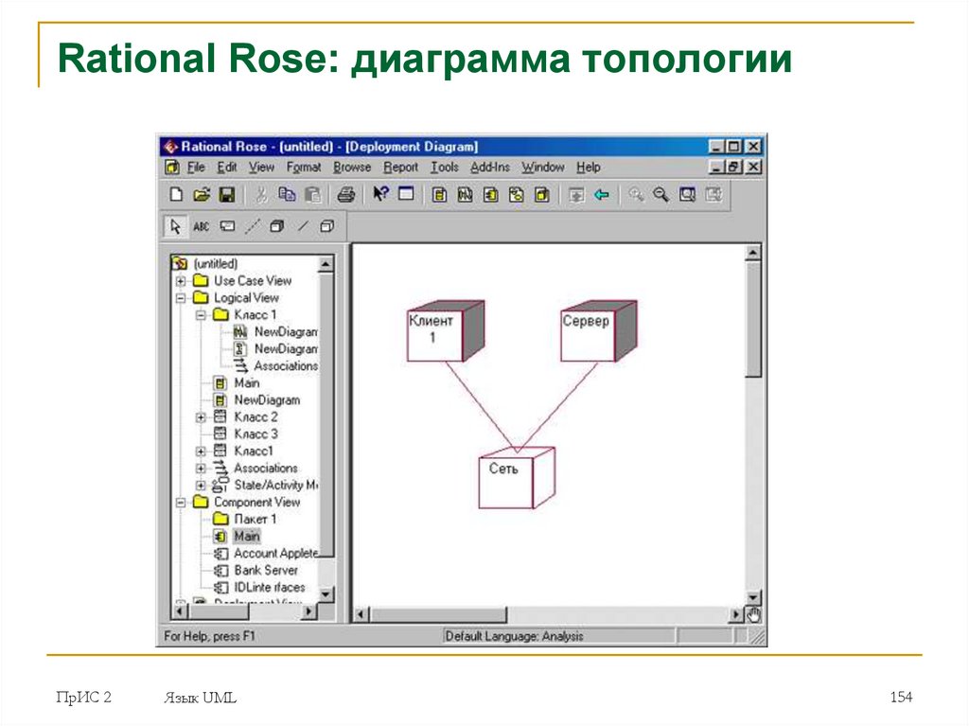This screenshot has height=726, width=969.
Task: Select the dashed Anchor Note tool
Action: click(252, 226)
